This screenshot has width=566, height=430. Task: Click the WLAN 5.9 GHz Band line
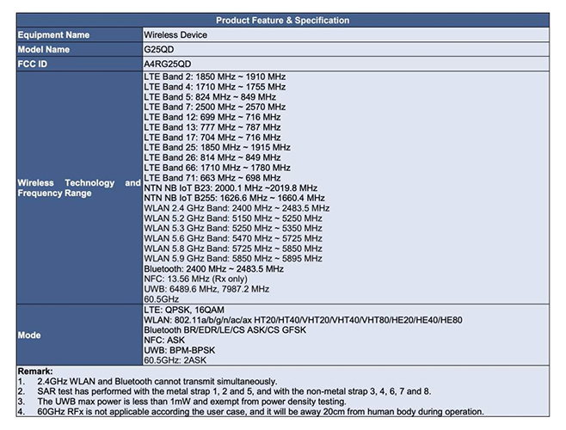point(233,259)
